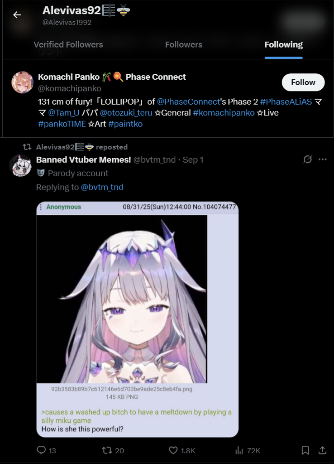Click the Grok slashed-circle icon on the post
Viewport: 334px width, 464px height.
[x=307, y=159]
